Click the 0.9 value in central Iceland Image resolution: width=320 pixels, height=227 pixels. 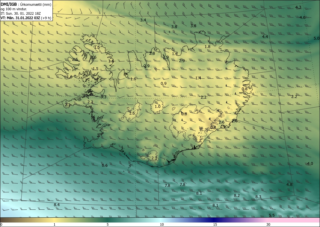pos(164,84)
